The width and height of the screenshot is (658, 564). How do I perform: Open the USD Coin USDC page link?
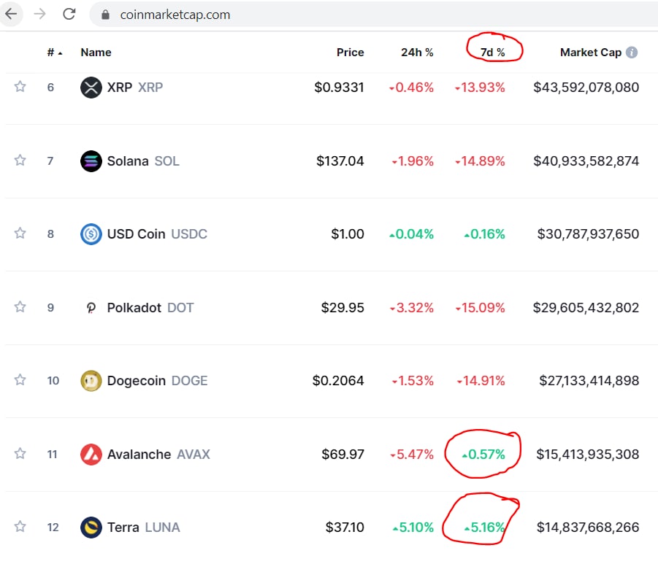click(x=157, y=234)
